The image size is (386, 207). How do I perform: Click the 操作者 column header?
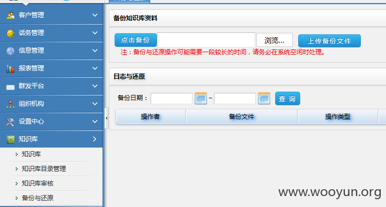[x=151, y=117]
